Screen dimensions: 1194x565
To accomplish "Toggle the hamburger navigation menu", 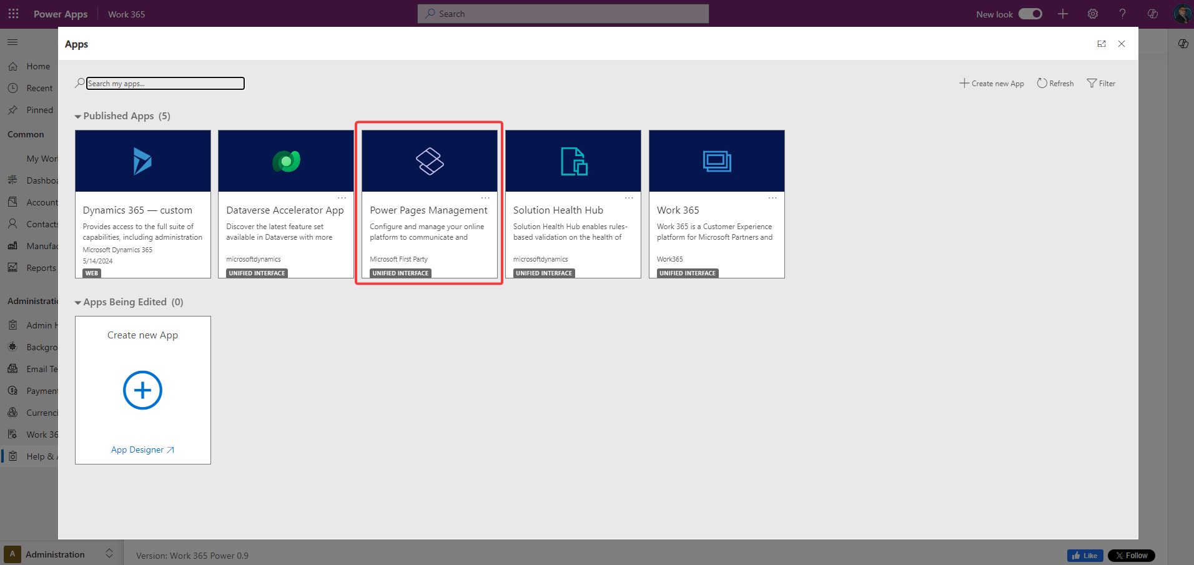I will pyautogui.click(x=12, y=42).
